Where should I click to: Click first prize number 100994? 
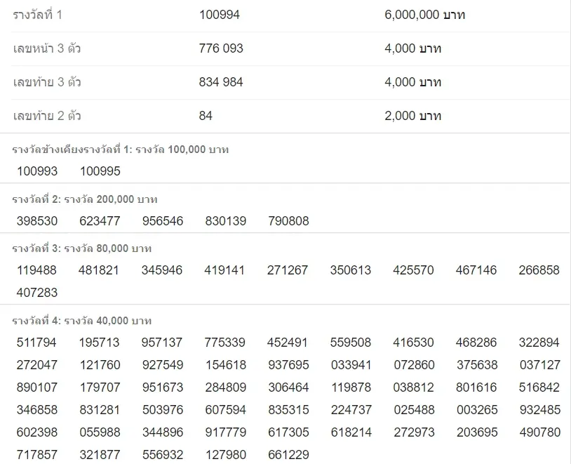(219, 15)
